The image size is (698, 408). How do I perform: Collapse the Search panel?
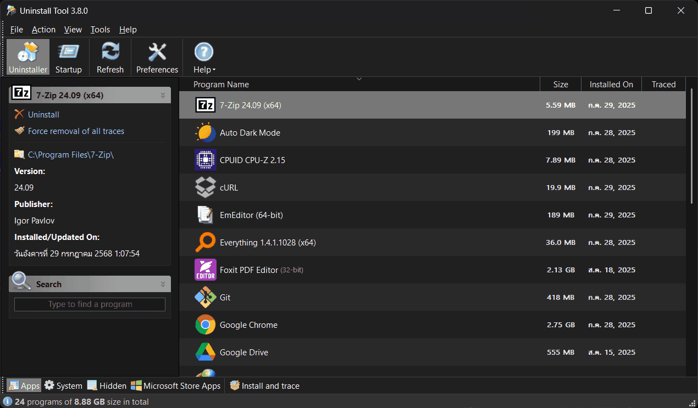click(163, 284)
